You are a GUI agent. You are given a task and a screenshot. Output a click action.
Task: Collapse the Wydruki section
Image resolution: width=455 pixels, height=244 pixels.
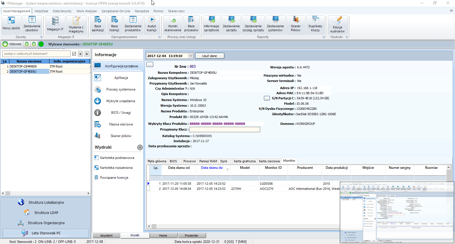tap(140, 147)
